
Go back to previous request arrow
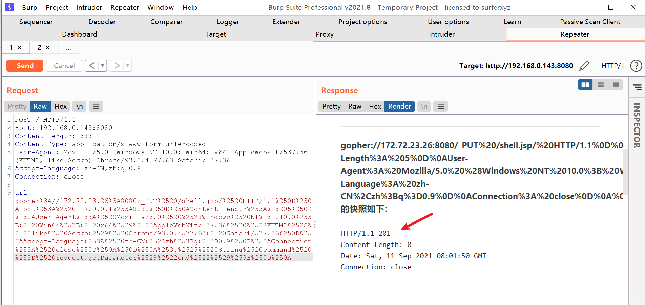[92, 66]
